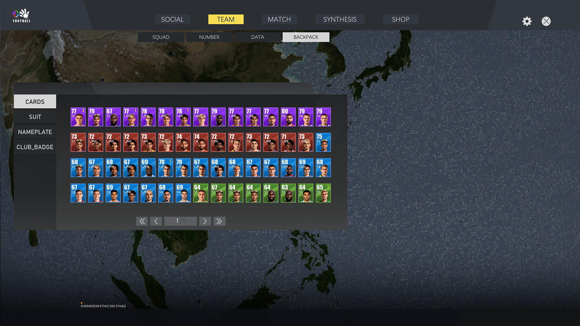Select the blue 75 ST card
Viewport: 580px width, 326px height.
[x=324, y=142]
